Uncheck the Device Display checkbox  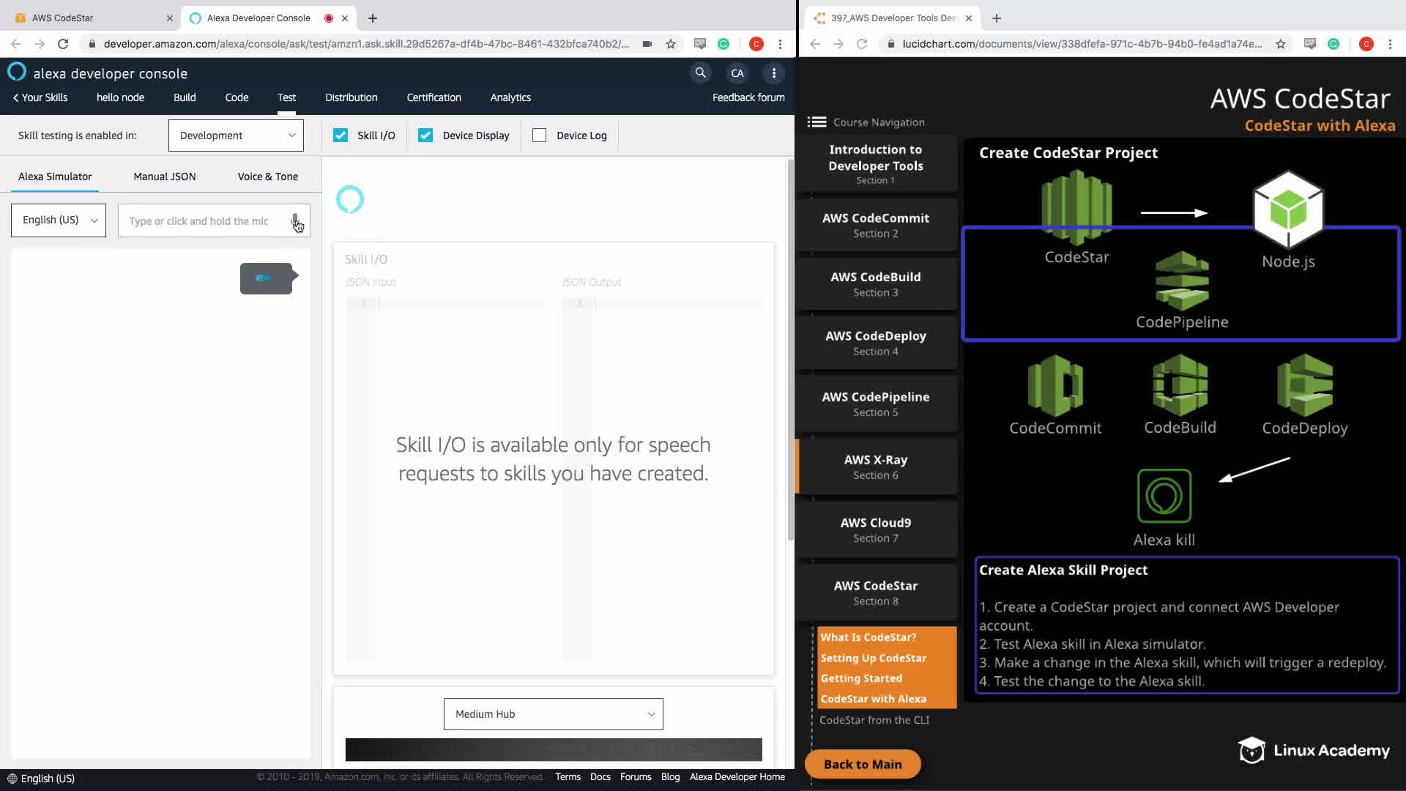tap(425, 135)
